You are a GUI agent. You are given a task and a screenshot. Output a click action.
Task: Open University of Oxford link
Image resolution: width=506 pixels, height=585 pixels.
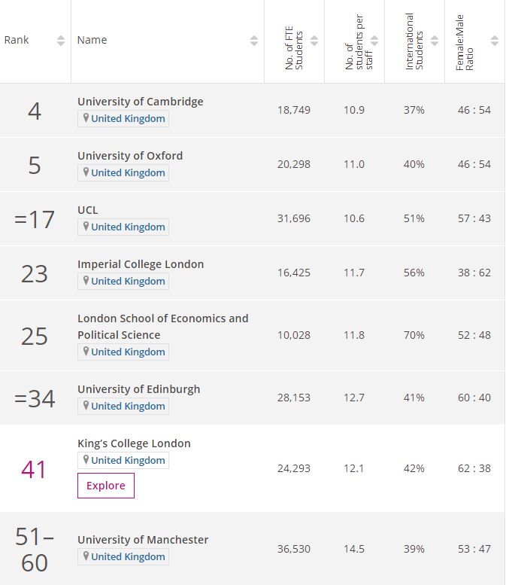click(130, 156)
